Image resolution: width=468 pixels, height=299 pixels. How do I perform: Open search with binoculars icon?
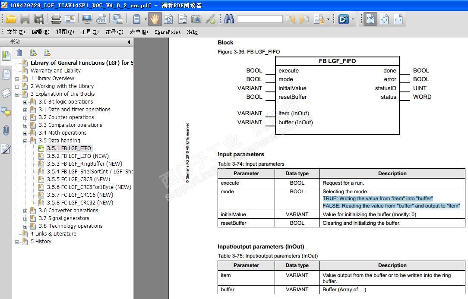click(229, 19)
